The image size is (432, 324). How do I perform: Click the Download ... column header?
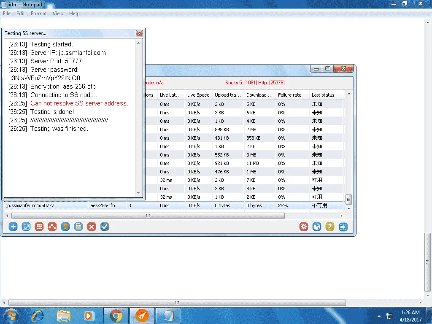(x=259, y=95)
